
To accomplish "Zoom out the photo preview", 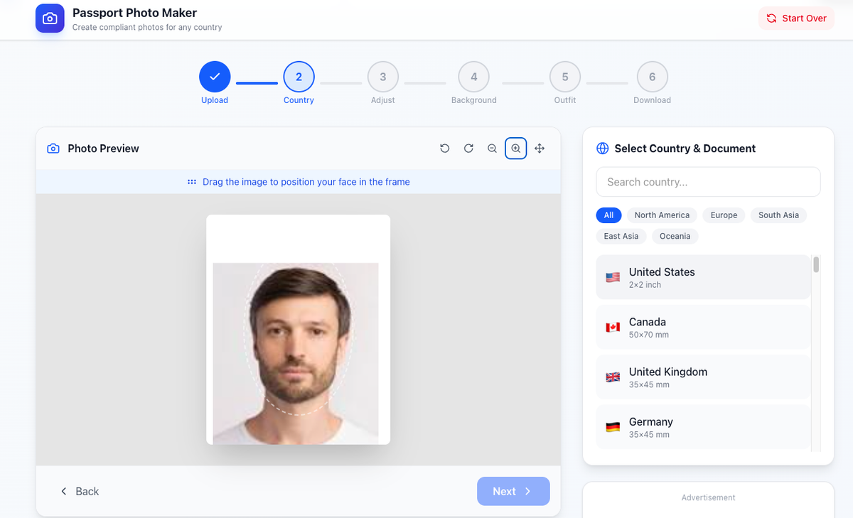I will [492, 149].
